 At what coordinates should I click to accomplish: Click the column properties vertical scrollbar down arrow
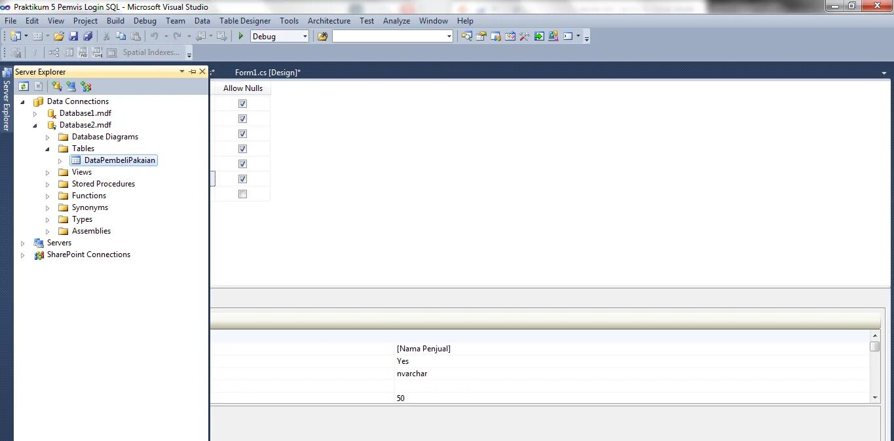(875, 397)
